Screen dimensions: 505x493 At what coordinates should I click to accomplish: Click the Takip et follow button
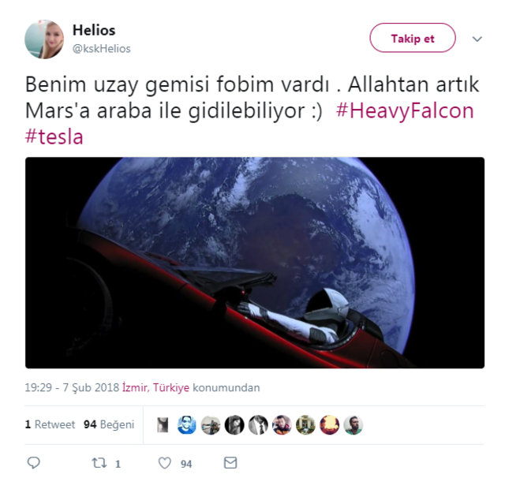click(413, 38)
